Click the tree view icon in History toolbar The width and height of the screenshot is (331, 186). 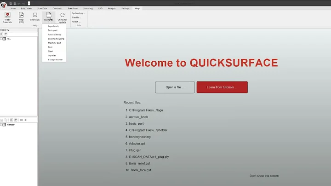pos(6,120)
